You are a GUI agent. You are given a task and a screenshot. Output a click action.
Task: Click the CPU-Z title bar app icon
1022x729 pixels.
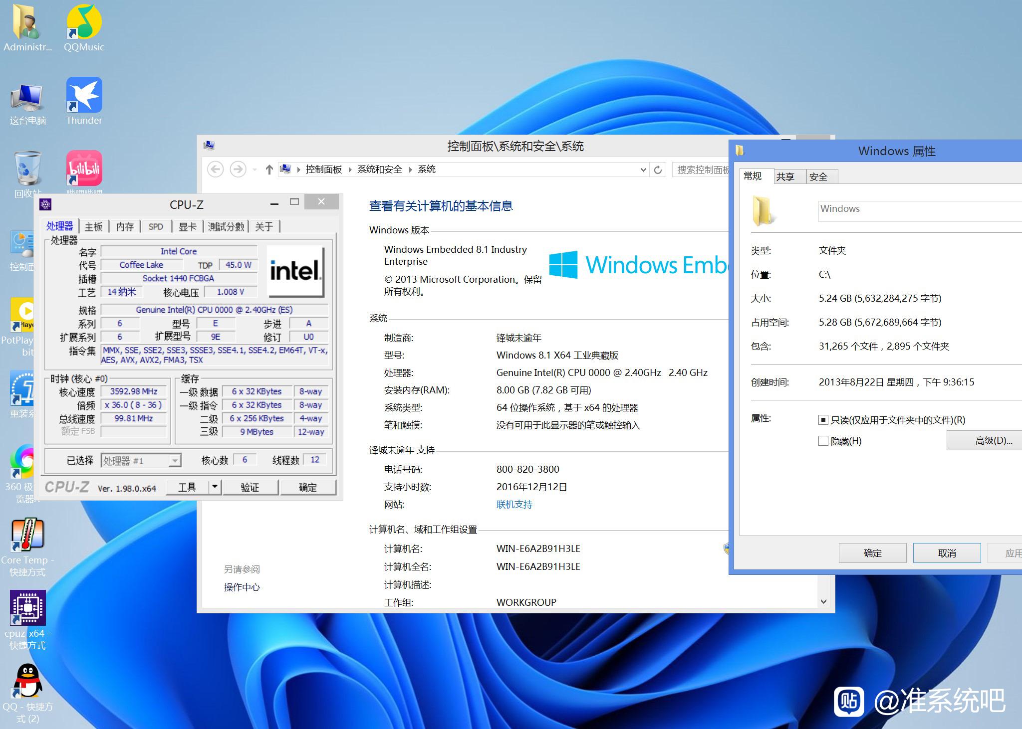[45, 204]
